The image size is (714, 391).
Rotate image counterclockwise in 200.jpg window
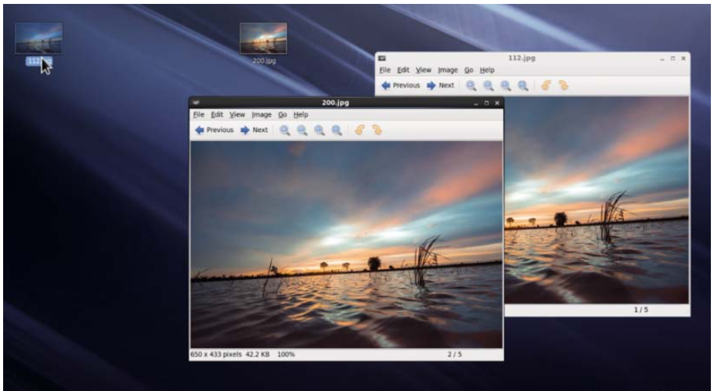pos(359,130)
